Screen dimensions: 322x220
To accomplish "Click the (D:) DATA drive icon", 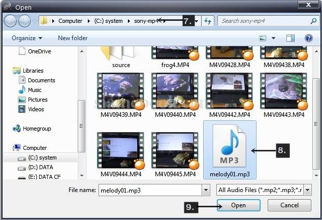I will [x=22, y=169].
